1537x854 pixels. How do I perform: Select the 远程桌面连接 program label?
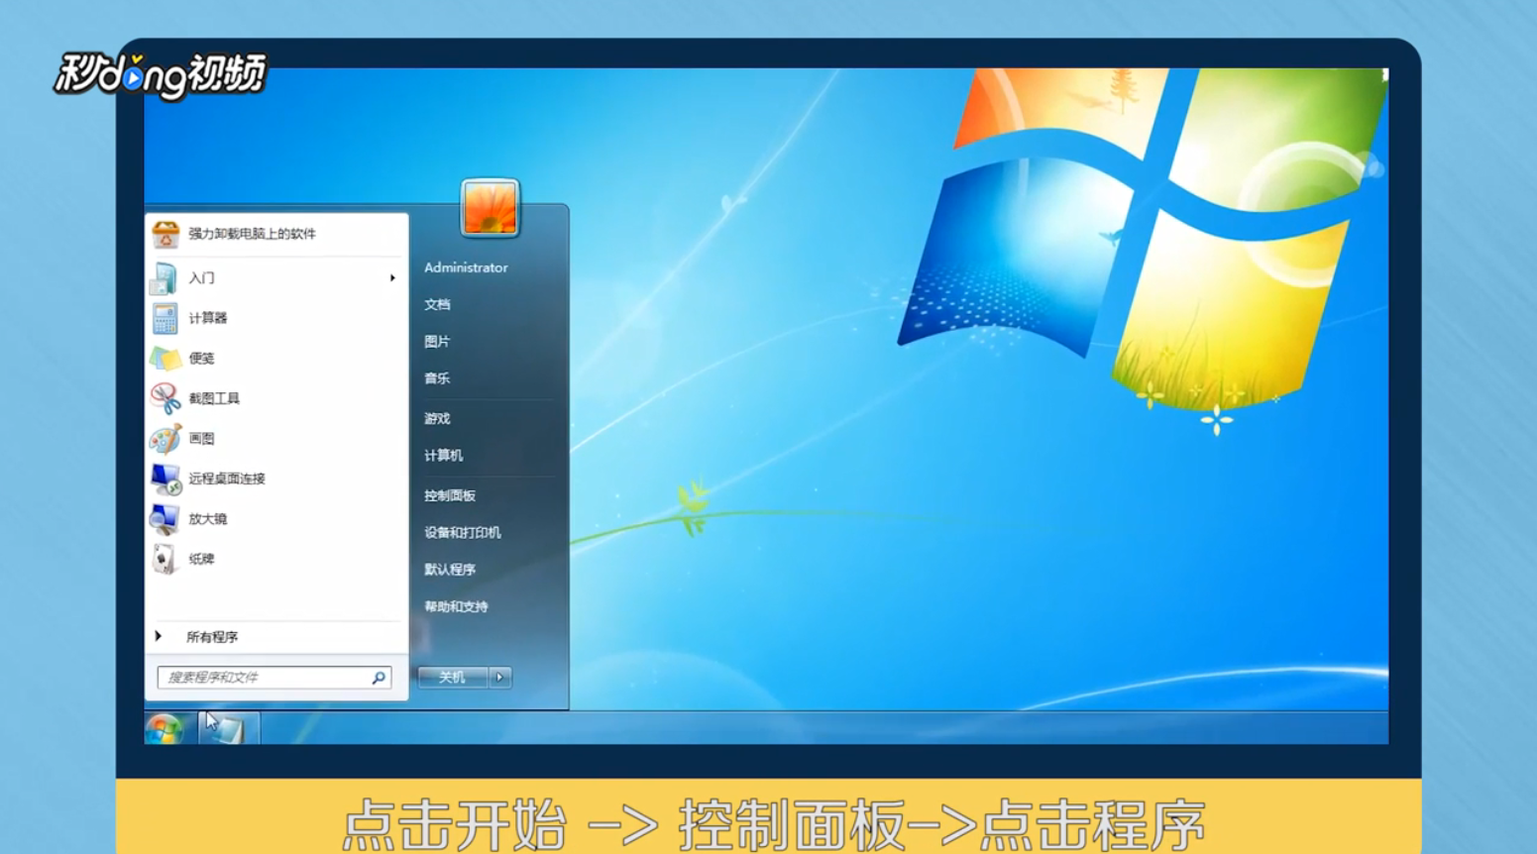[227, 479]
